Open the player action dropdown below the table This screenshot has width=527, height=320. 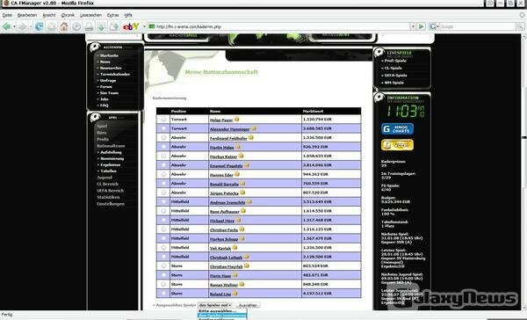tap(215, 305)
